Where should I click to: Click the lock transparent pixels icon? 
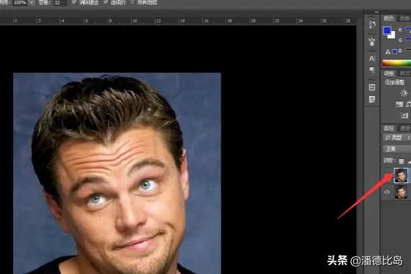click(x=402, y=160)
